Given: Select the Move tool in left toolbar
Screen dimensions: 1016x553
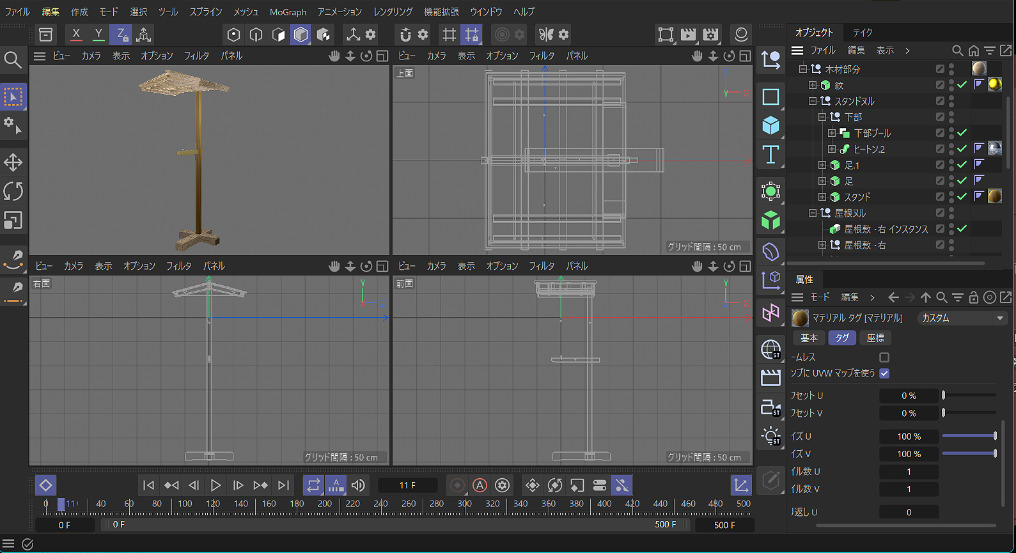Looking at the screenshot, I should [13, 162].
